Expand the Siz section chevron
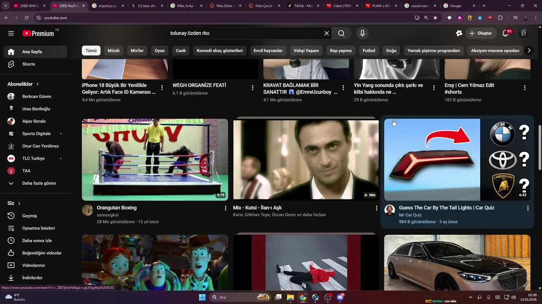Viewport: 542px width, 304px height. pos(19,204)
